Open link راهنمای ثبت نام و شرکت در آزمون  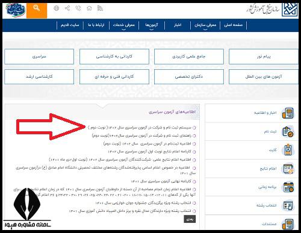pos(142,135)
